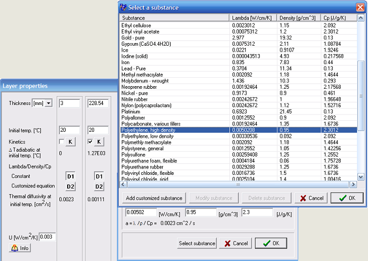This screenshot has width=368, height=261.
Task: Select the Ethyl vinyl acetate row
Action: coord(239,32)
